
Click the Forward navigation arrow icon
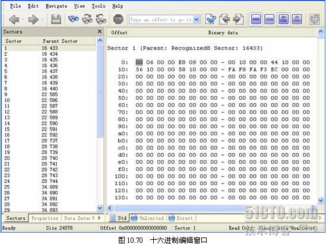click(x=33, y=20)
